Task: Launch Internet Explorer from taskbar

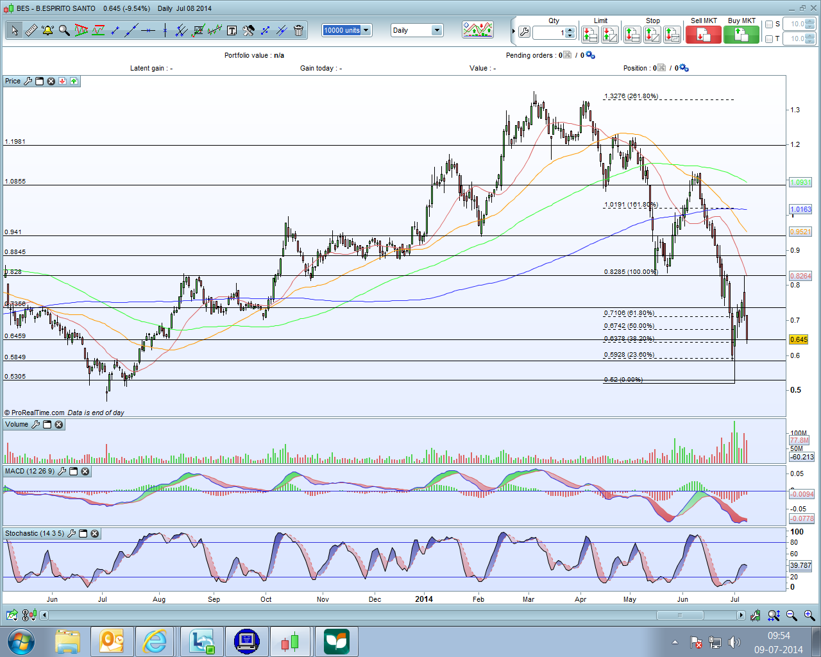Action: point(155,642)
